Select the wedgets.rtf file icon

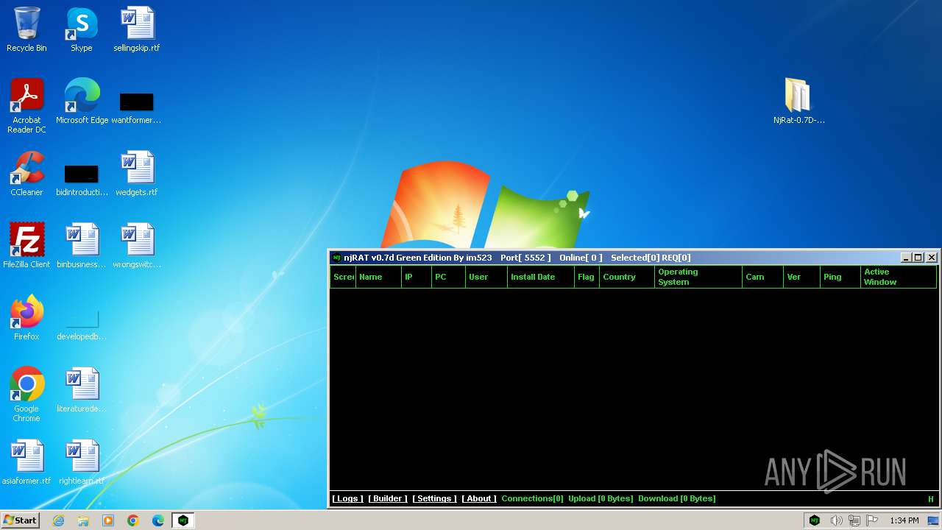pyautogui.click(x=137, y=174)
